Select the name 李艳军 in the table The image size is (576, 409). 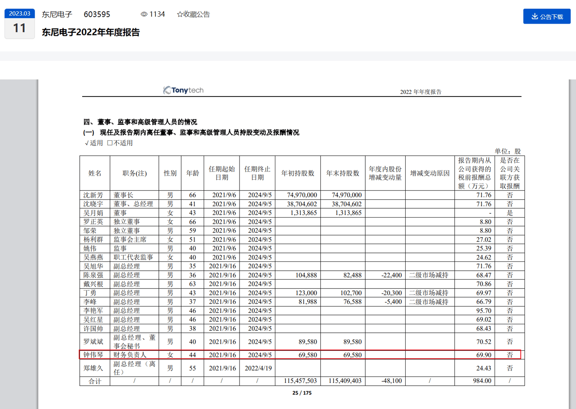point(93,311)
